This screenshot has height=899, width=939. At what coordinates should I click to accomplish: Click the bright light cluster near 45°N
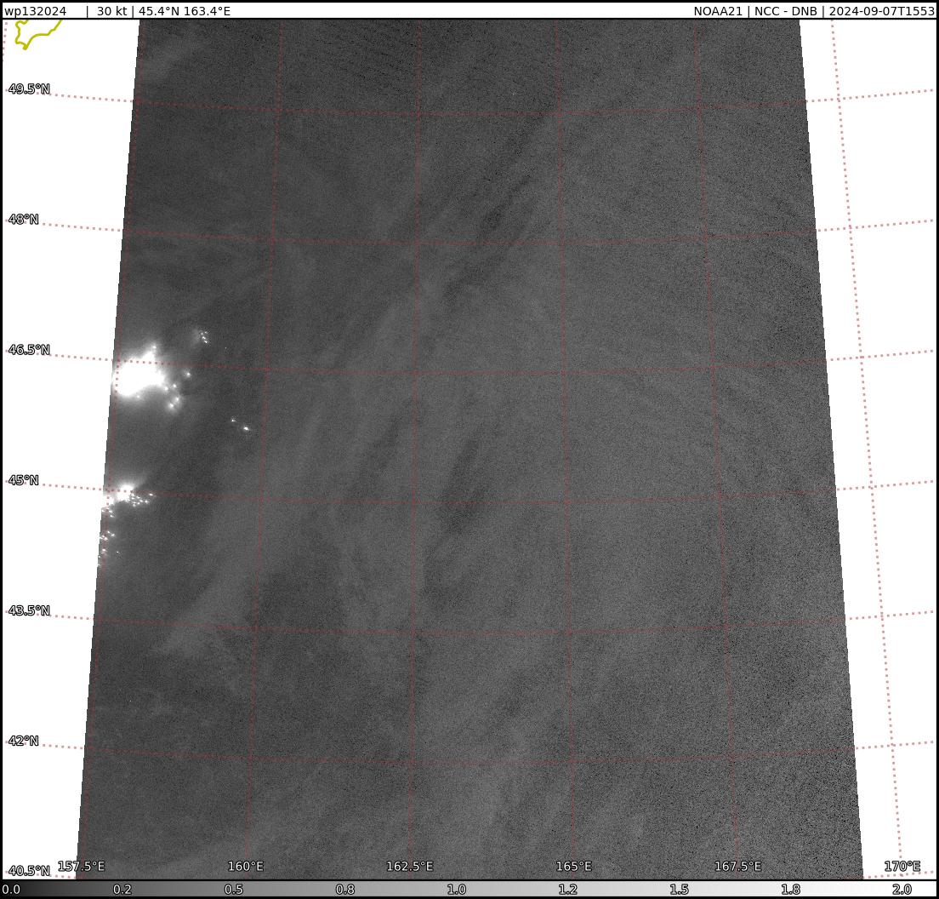pos(125,494)
